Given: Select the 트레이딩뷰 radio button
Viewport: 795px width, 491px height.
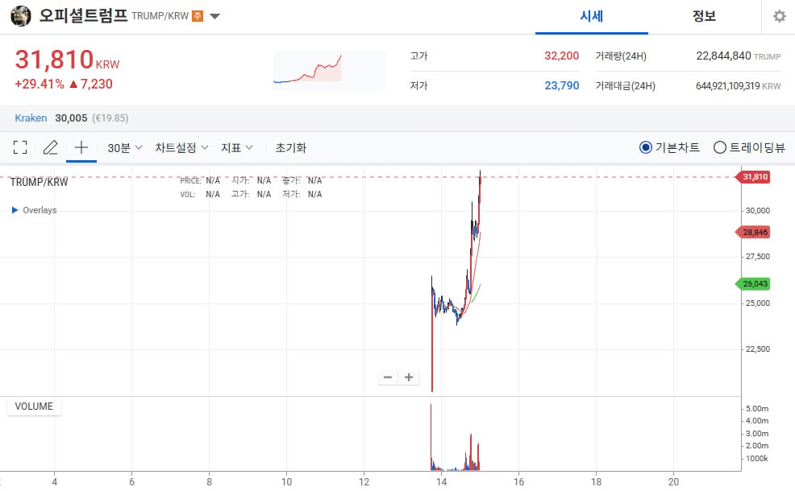Looking at the screenshot, I should point(719,147).
